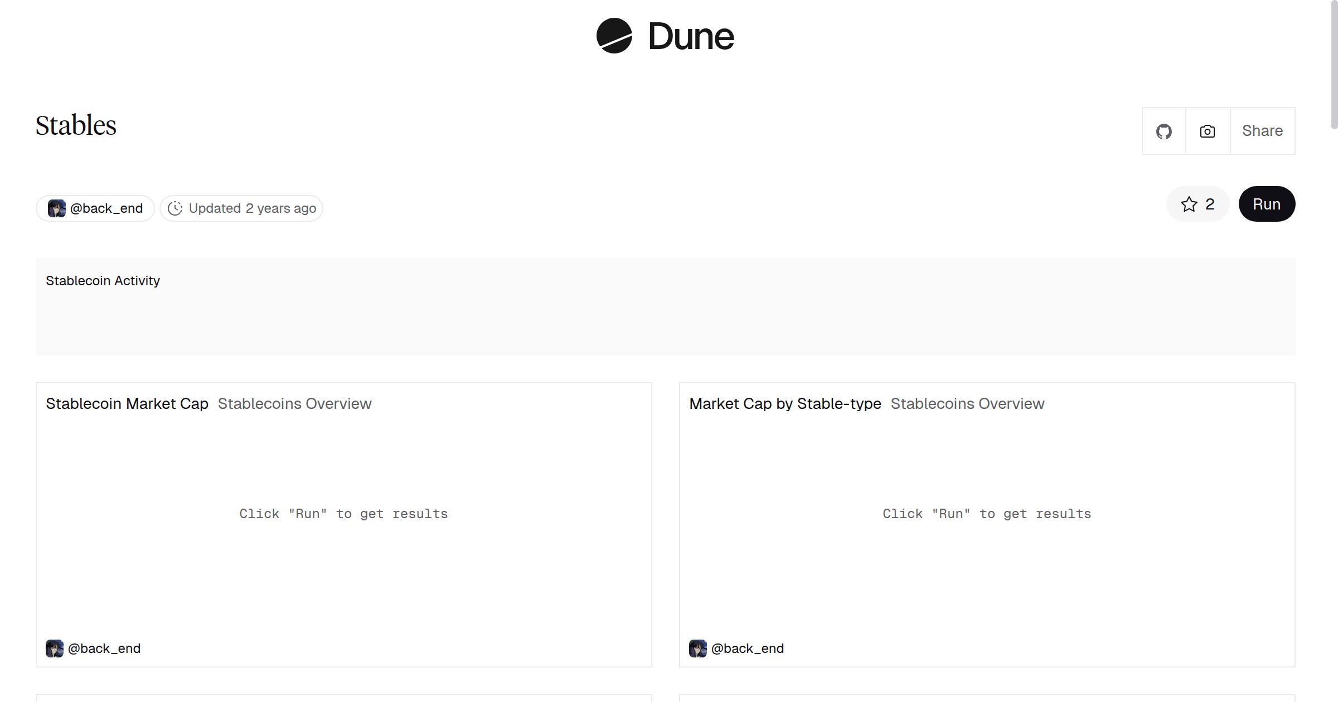Click the Dune logo icon

[614, 36]
